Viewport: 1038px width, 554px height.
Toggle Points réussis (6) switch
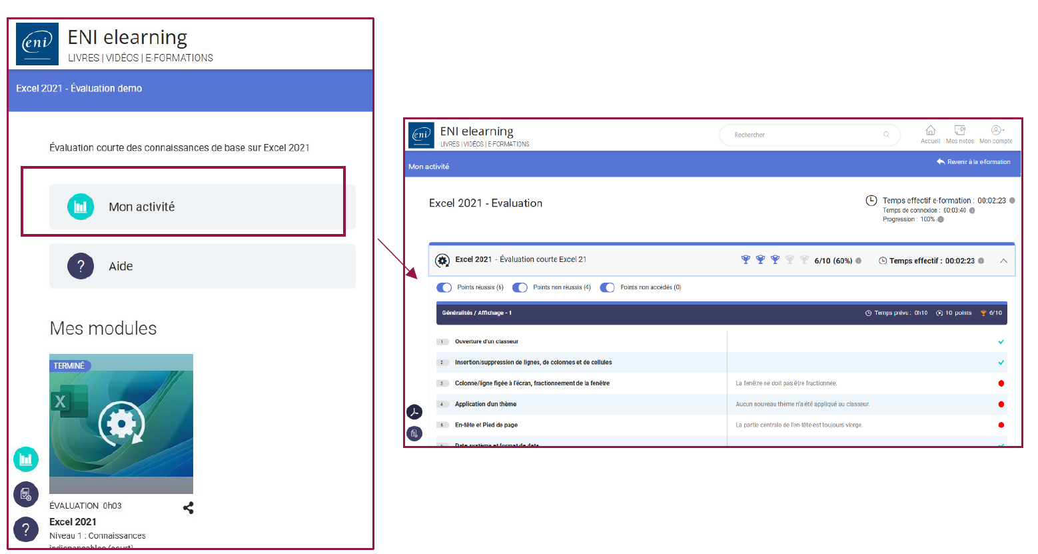(444, 287)
